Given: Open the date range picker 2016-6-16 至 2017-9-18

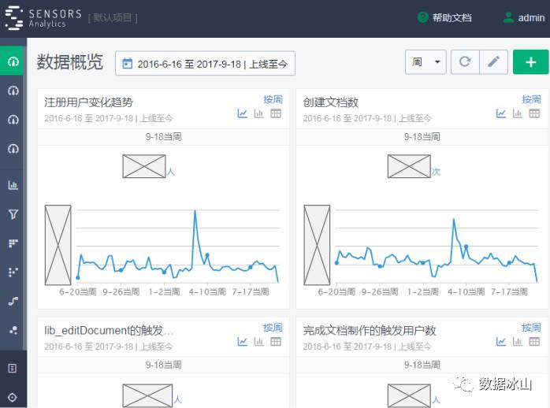Looking at the screenshot, I should pos(205,64).
